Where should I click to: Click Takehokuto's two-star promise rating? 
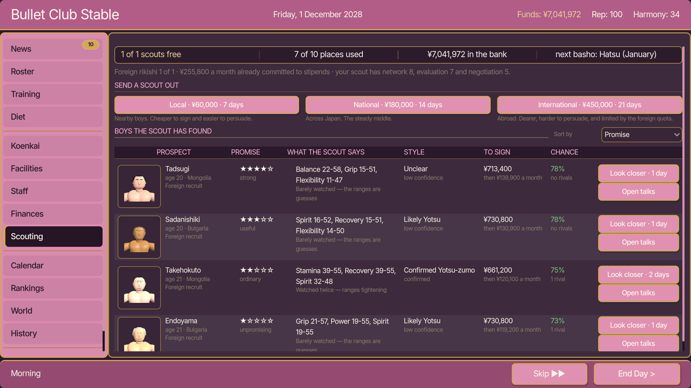(x=257, y=270)
